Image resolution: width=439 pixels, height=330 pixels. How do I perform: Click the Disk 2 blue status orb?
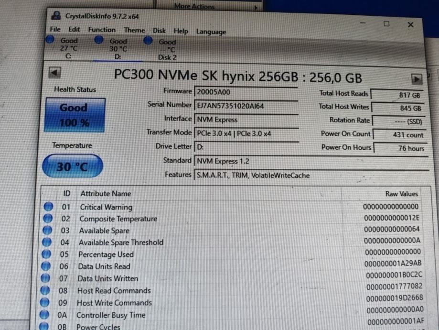click(148, 41)
